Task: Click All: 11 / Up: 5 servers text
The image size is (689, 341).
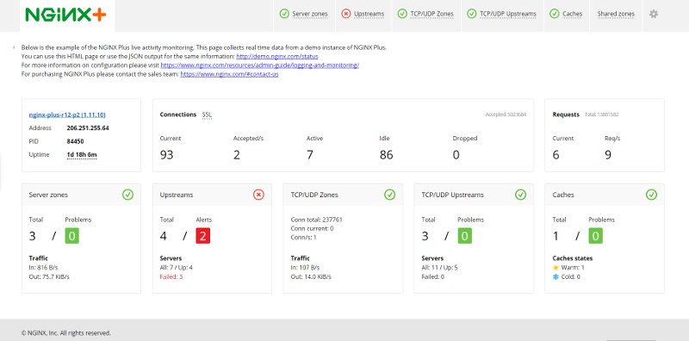Action: coord(440,268)
